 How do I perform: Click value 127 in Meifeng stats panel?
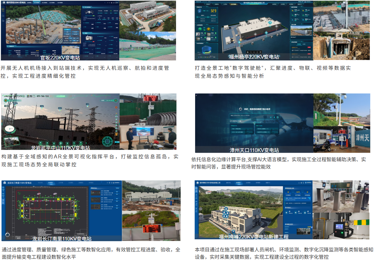tap(298, 192)
